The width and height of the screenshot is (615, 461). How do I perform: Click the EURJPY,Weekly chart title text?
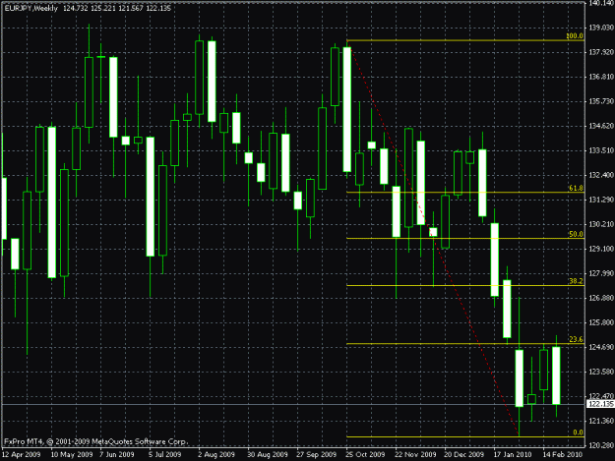31,8
